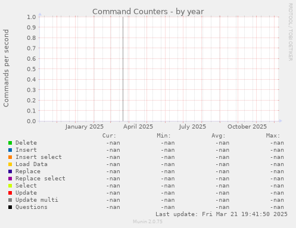Viewport: 296px width, 228px height.
Task: Click the 'Insert select' legend label
Action: [39, 157]
